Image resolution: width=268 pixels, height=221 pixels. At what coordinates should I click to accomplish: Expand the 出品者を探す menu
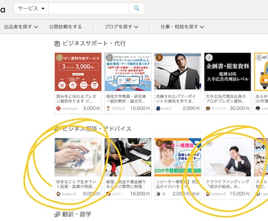click(x=21, y=27)
